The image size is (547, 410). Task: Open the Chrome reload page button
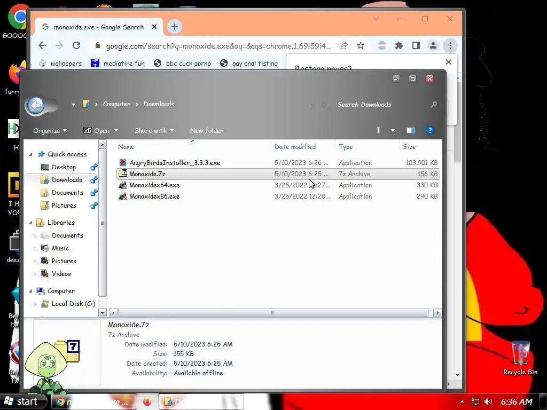coord(76,46)
